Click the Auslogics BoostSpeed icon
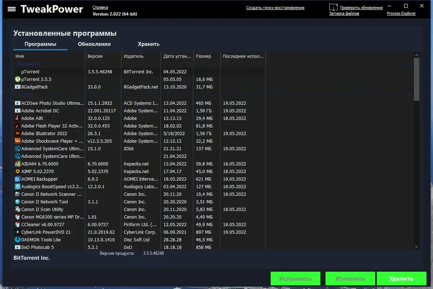The image size is (433, 289). point(17,186)
